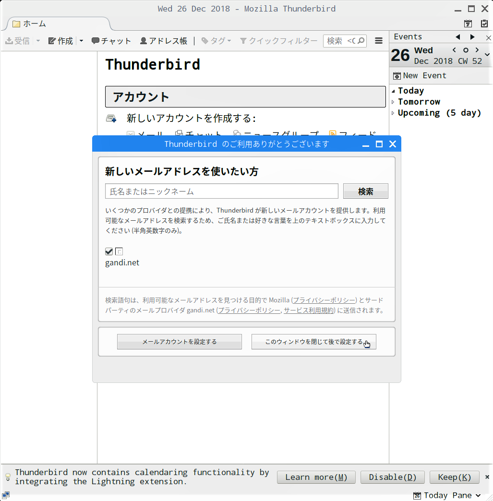Expand the Upcoming (5 day) section
The width and height of the screenshot is (493, 501).
click(x=393, y=113)
